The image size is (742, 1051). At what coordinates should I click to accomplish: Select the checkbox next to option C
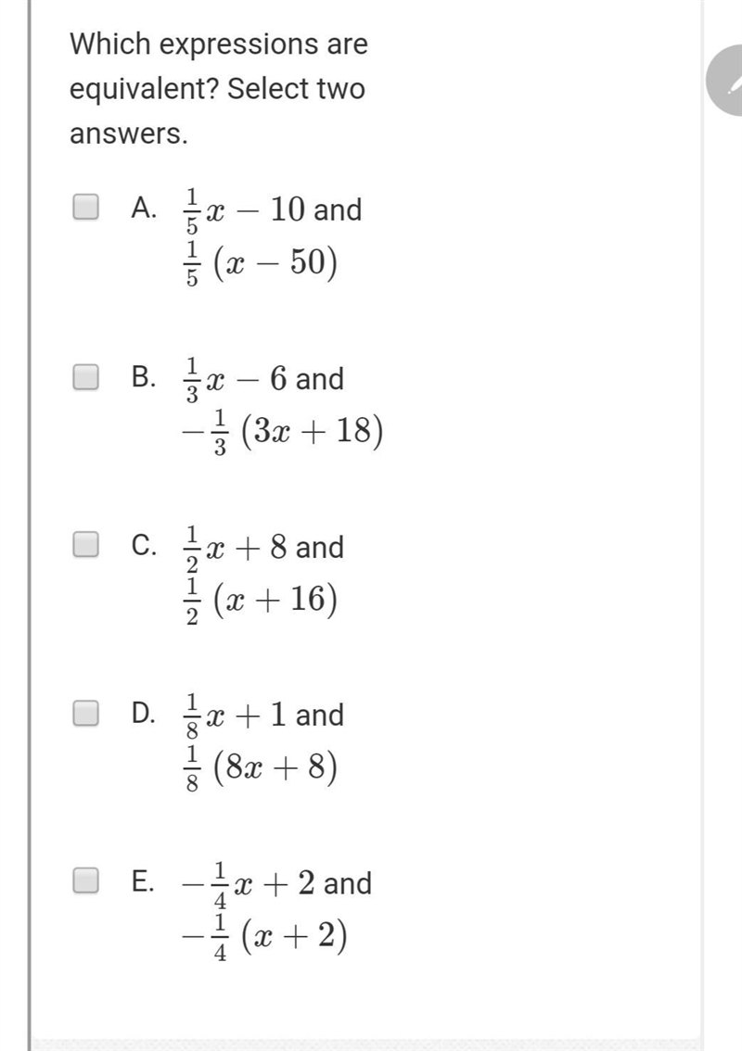click(x=86, y=544)
